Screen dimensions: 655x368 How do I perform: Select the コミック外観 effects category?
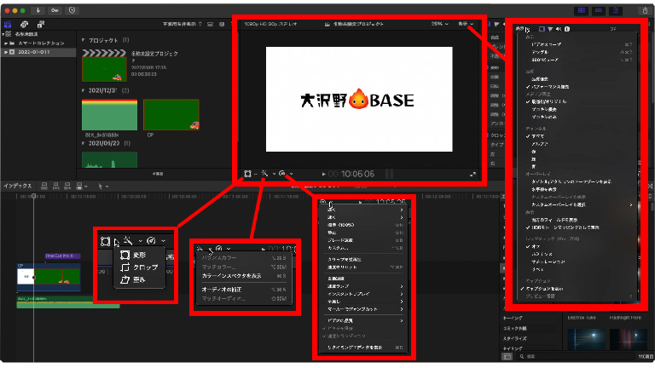pos(515,328)
